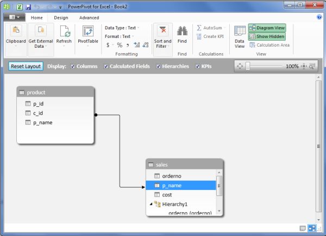Open the Sort and Filter icon
This screenshot has height=236, width=326.
tap(162, 31)
